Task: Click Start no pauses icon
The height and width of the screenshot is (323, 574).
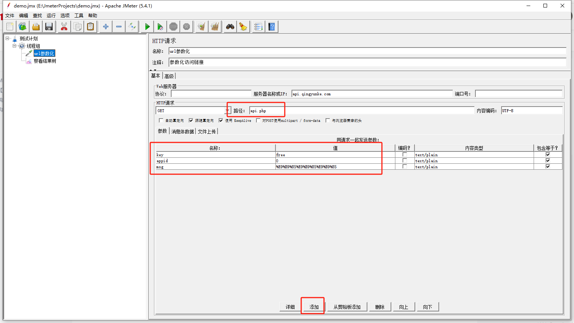Action: 160,27
